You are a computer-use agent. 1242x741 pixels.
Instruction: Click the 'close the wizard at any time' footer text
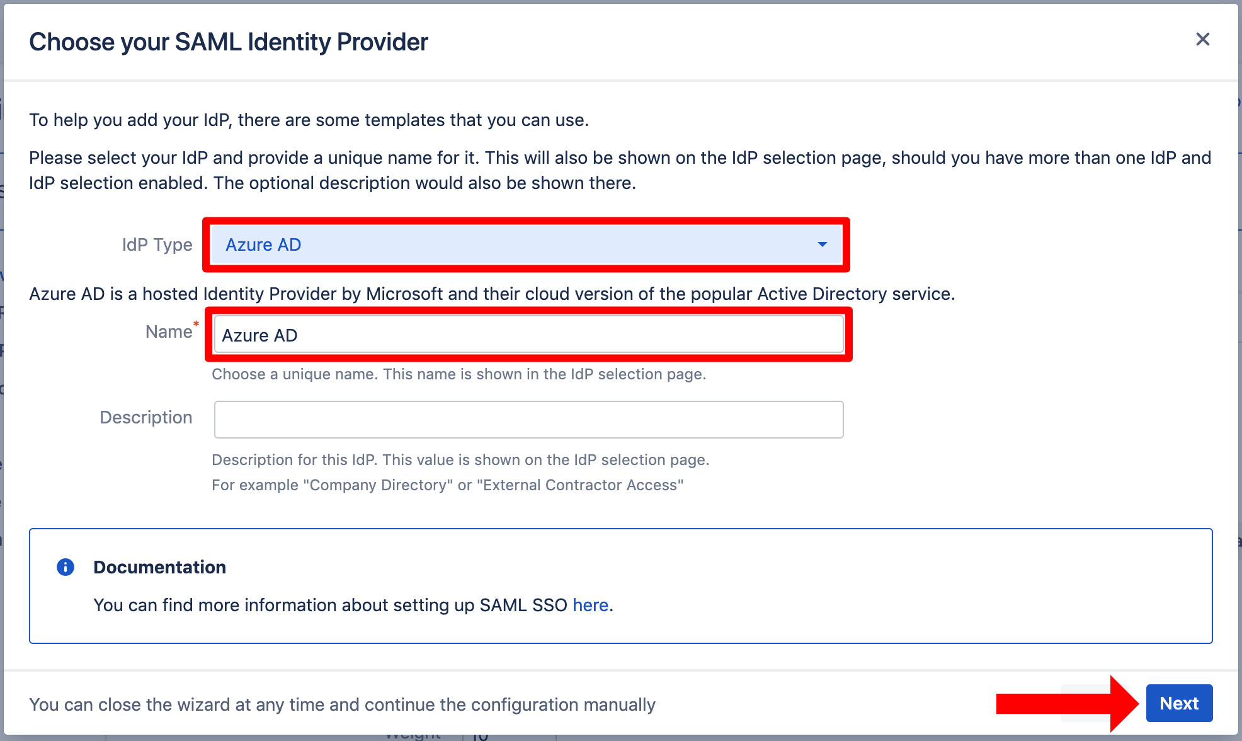342,704
